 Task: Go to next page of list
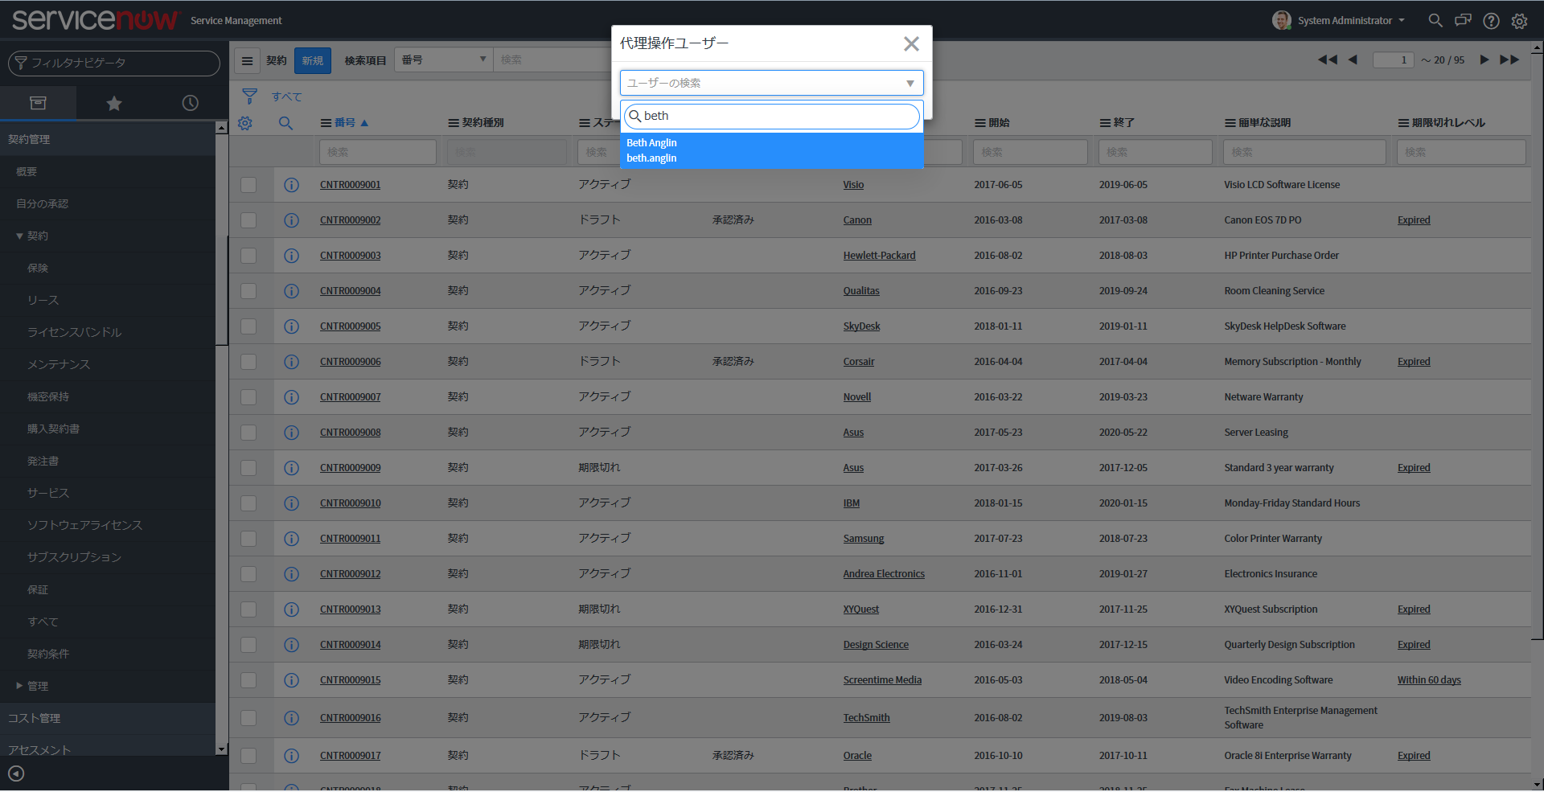tap(1484, 60)
